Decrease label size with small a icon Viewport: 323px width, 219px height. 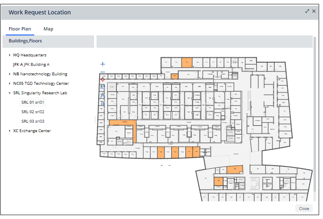tap(103, 103)
